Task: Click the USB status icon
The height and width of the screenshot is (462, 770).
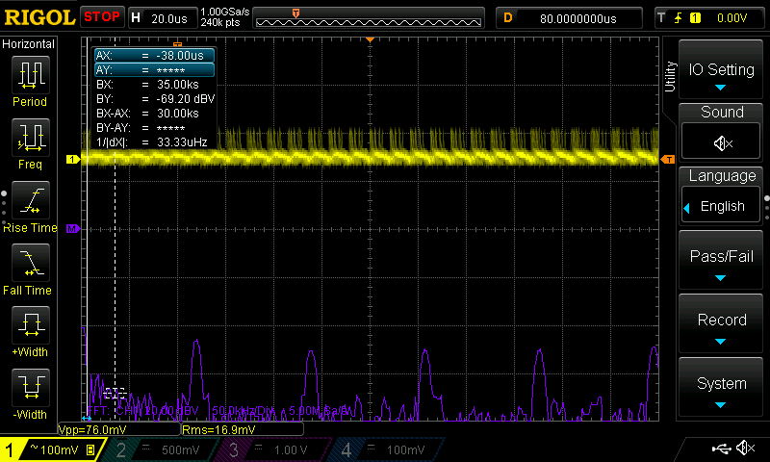Action: 720,449
